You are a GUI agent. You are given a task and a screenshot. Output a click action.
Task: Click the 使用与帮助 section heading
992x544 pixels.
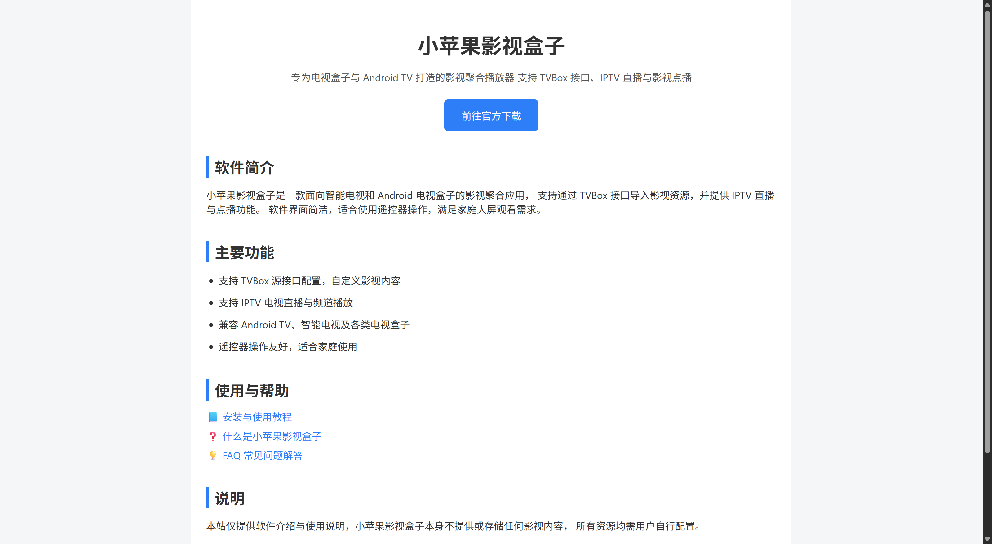point(251,390)
